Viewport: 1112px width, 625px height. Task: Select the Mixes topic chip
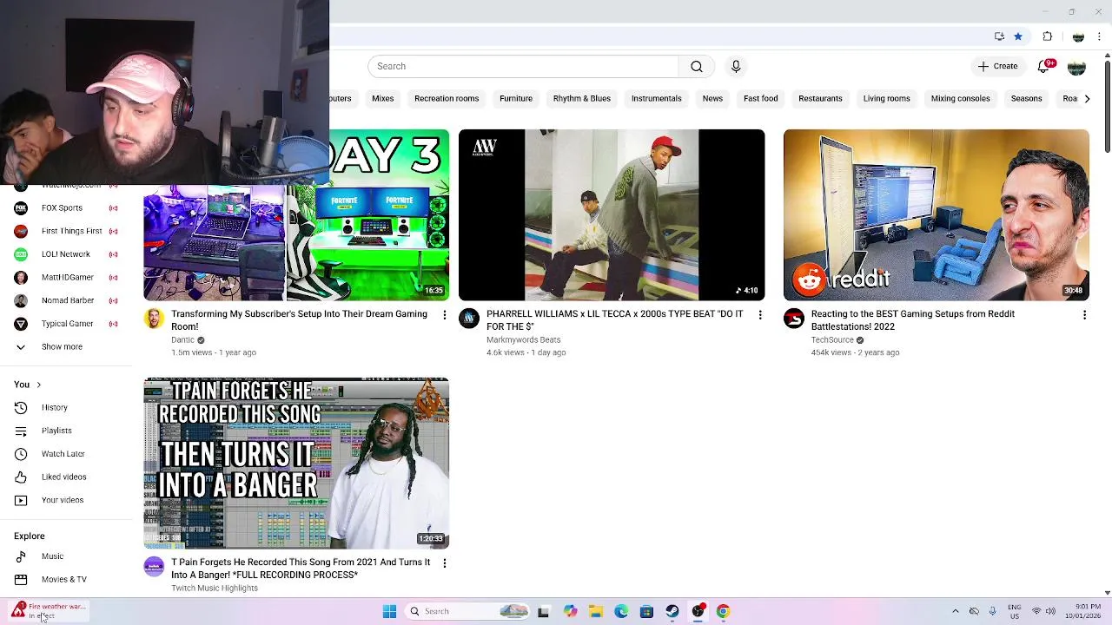click(x=383, y=98)
